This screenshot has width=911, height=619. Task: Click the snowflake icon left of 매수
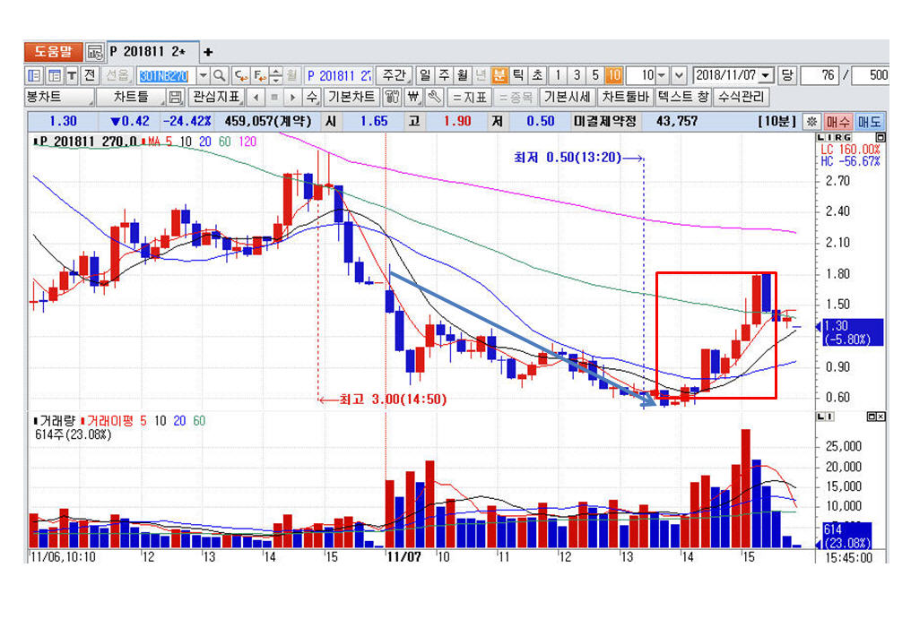click(x=811, y=121)
